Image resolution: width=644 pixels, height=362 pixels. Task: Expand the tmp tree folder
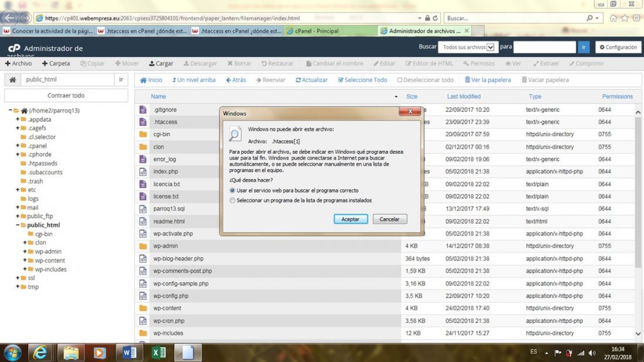pos(18,287)
